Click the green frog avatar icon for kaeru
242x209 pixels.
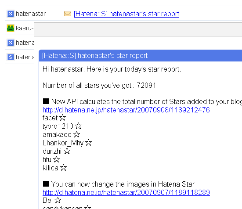(x=11, y=28)
